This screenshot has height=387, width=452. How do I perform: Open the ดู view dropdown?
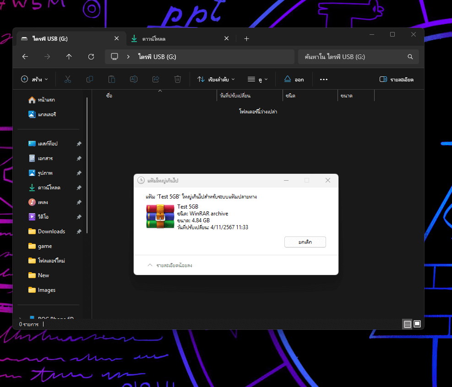point(258,79)
